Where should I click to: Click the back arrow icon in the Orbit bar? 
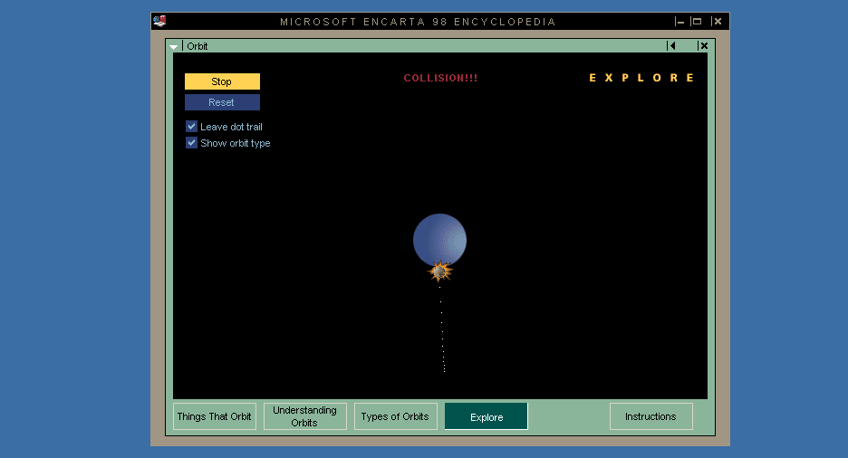click(671, 46)
